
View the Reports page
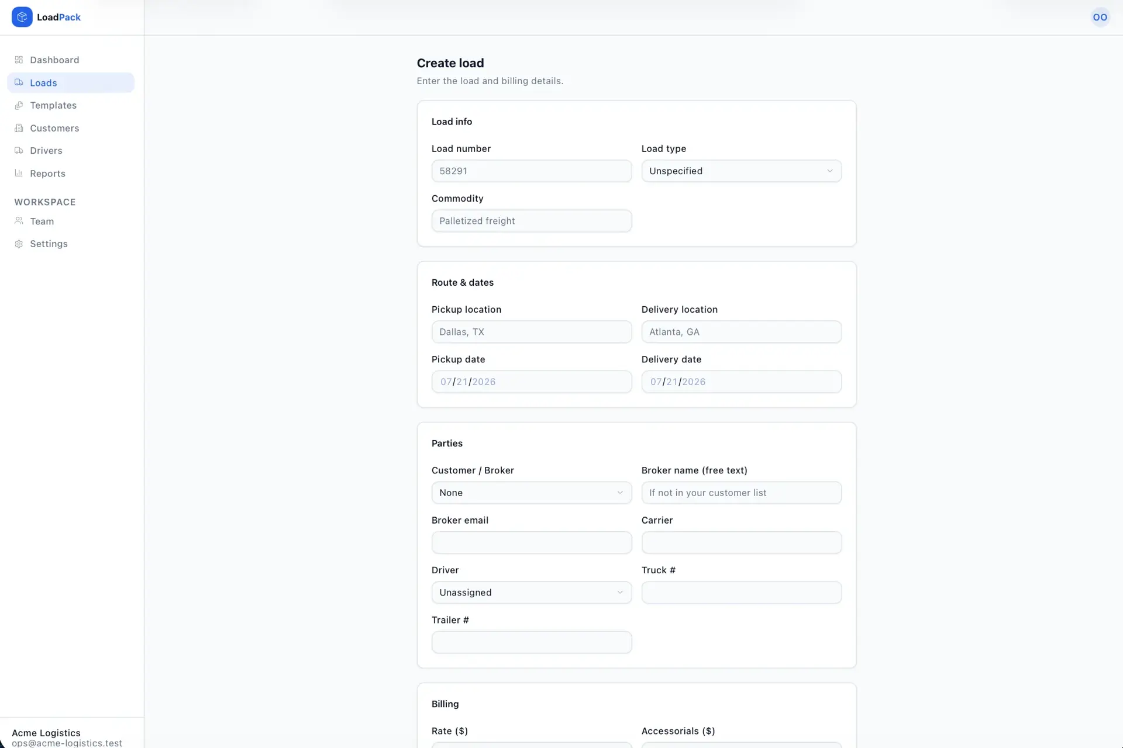pos(71,173)
